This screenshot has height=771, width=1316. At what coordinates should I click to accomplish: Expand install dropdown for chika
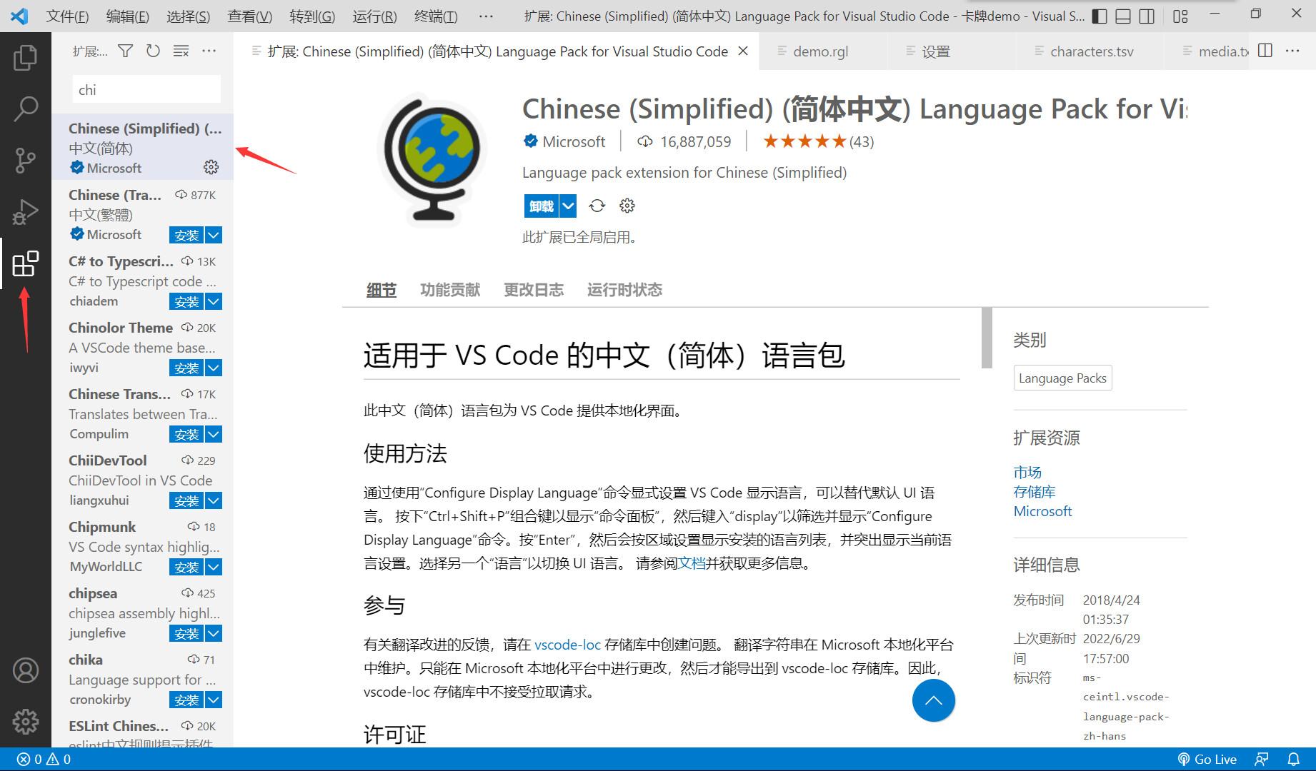click(x=214, y=700)
